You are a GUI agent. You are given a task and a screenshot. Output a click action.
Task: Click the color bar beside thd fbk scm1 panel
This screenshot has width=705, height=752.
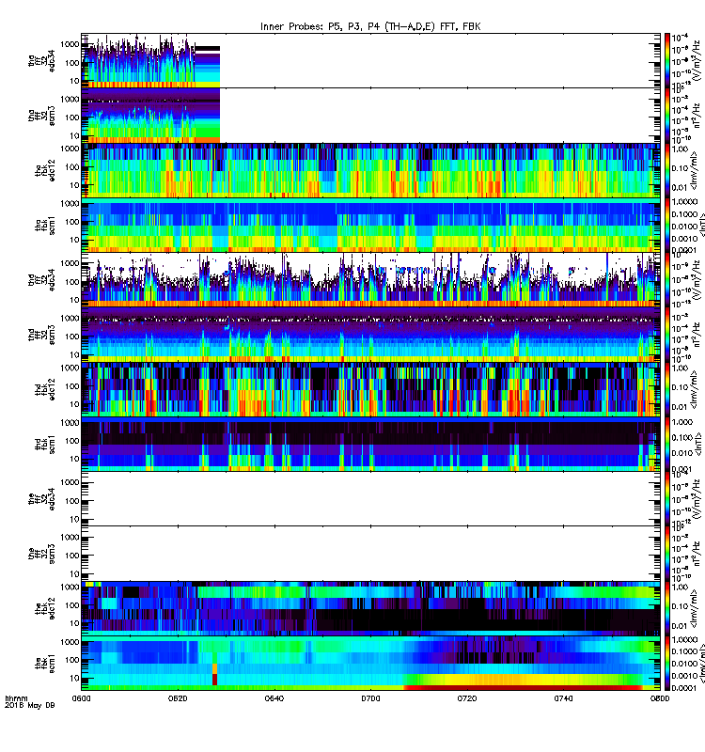pos(667,444)
